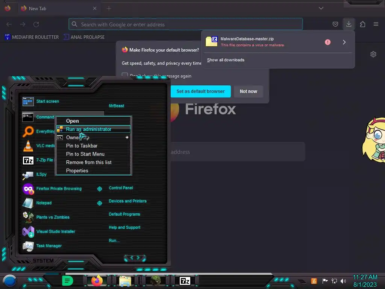Open Devices and Printers
The image size is (385, 289).
point(127,201)
